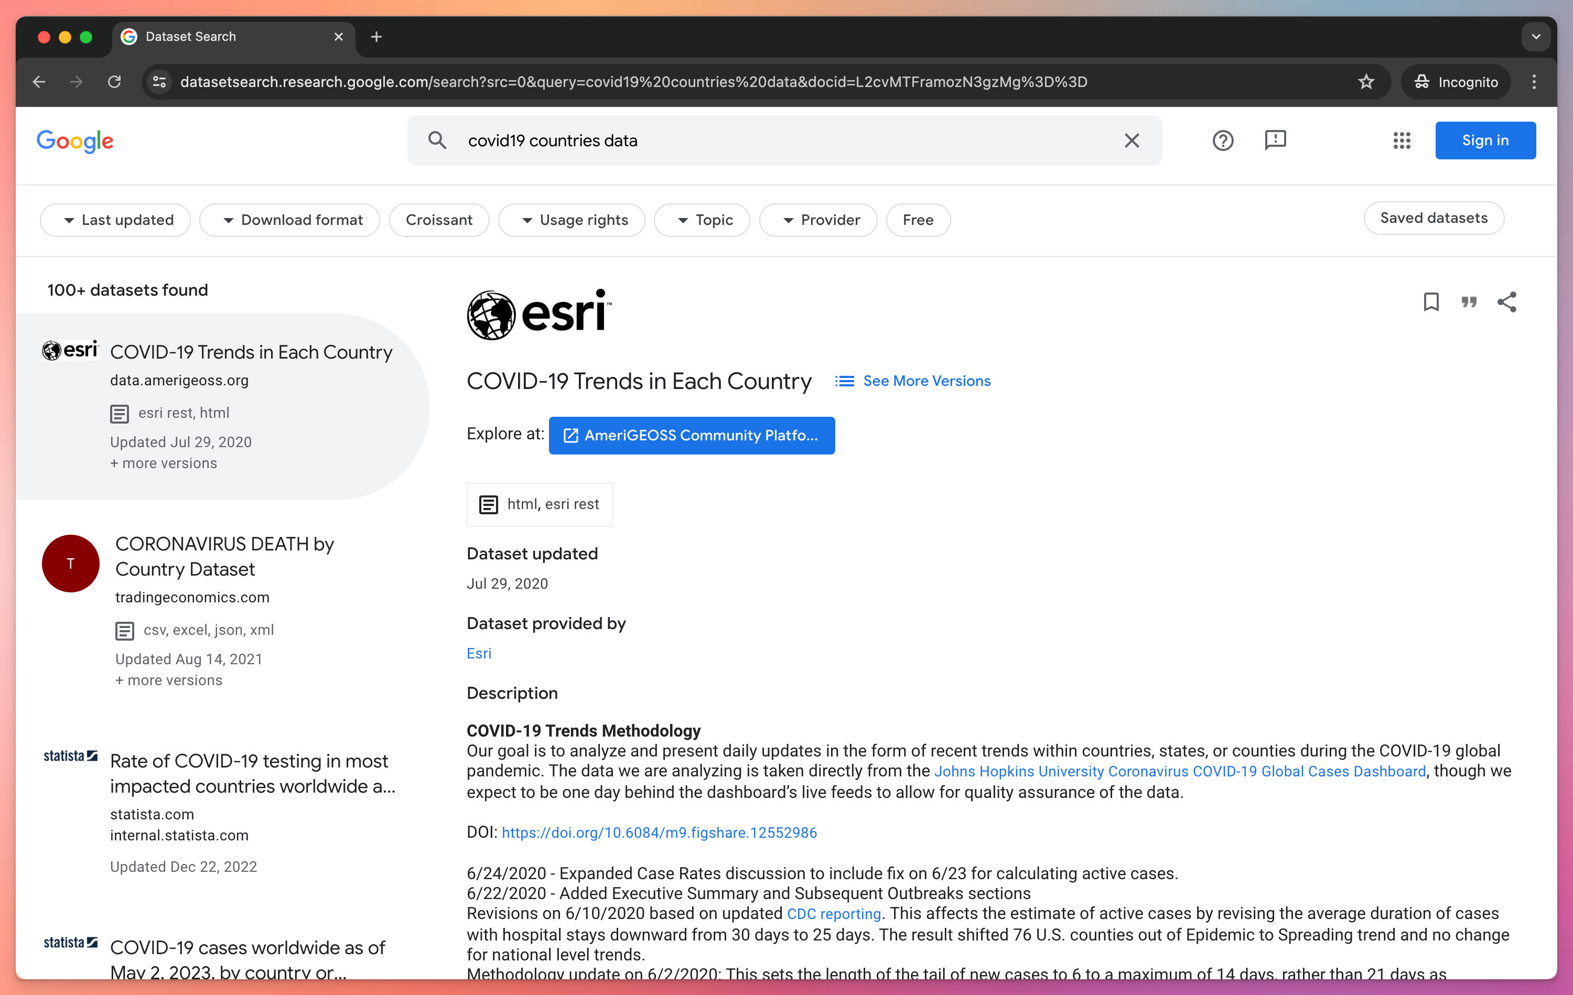Focus the covid19 countries data search field
The width and height of the screenshot is (1573, 995).
tap(784, 140)
